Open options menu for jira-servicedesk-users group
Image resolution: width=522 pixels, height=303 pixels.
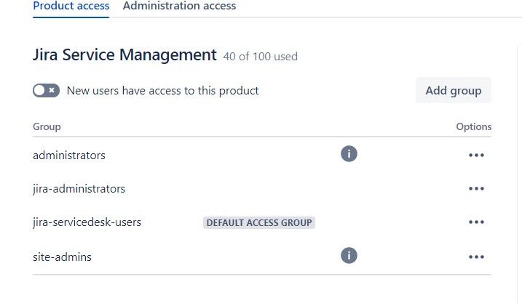(x=476, y=222)
